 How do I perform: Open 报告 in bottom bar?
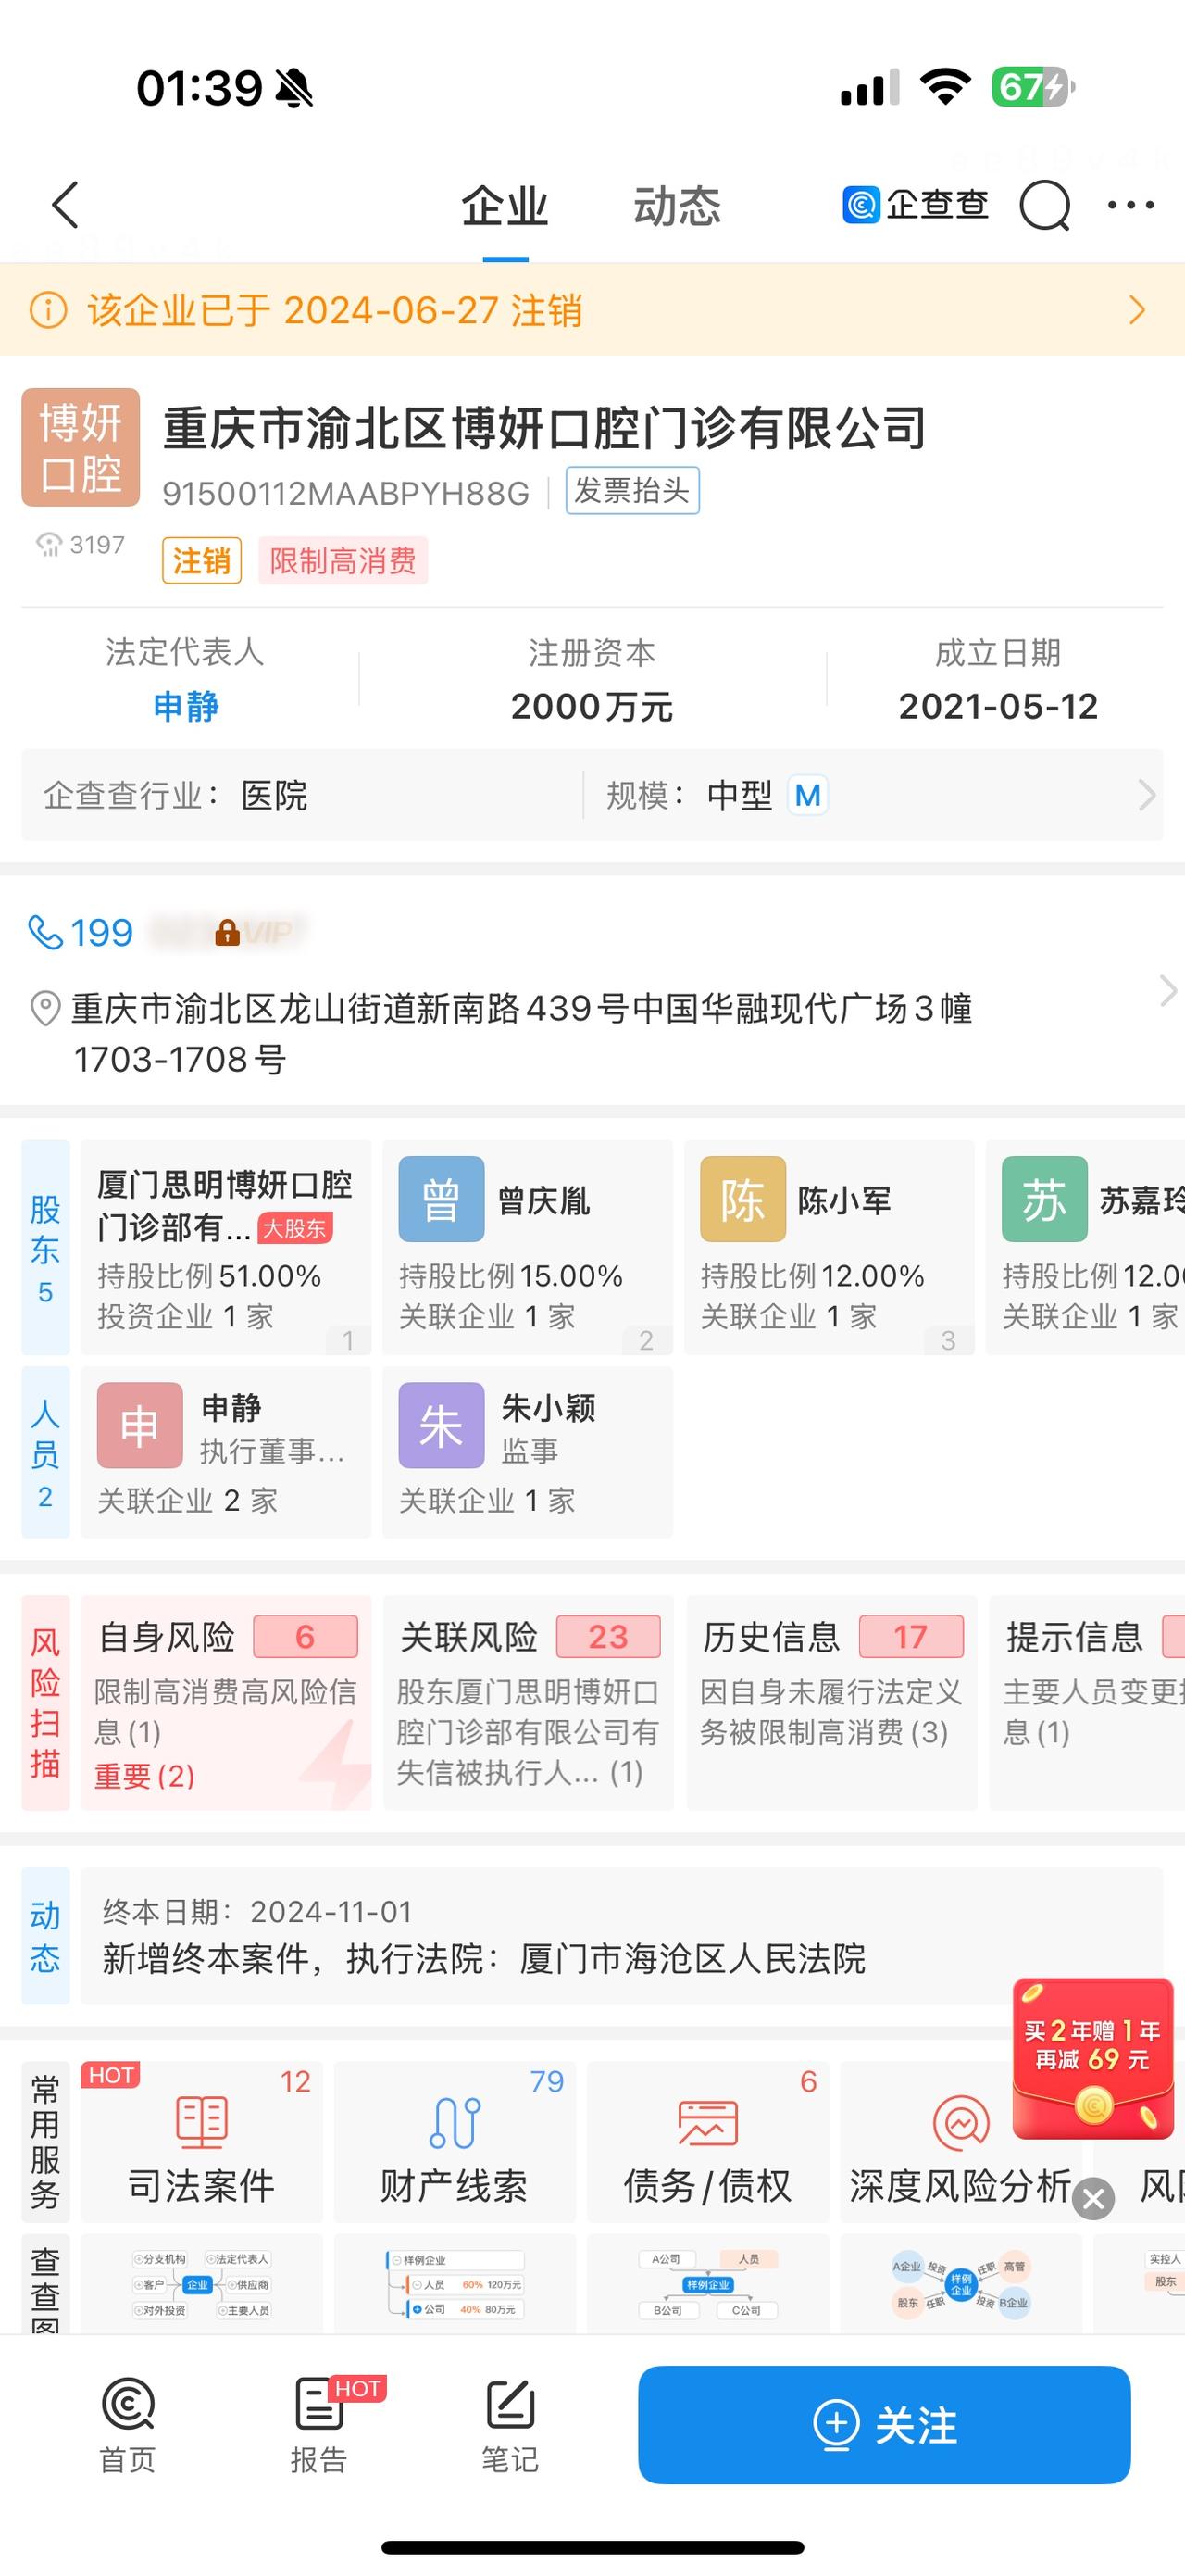[318, 2424]
